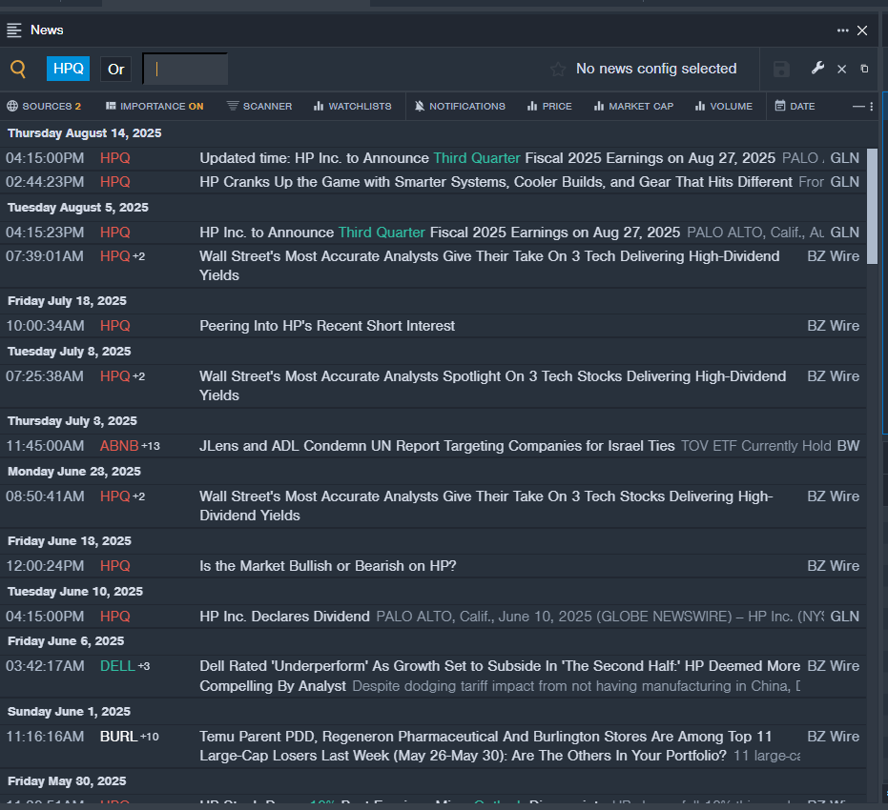
Task: Click HPQ ticker on the 10:00:34AM row
Action: click(x=115, y=326)
